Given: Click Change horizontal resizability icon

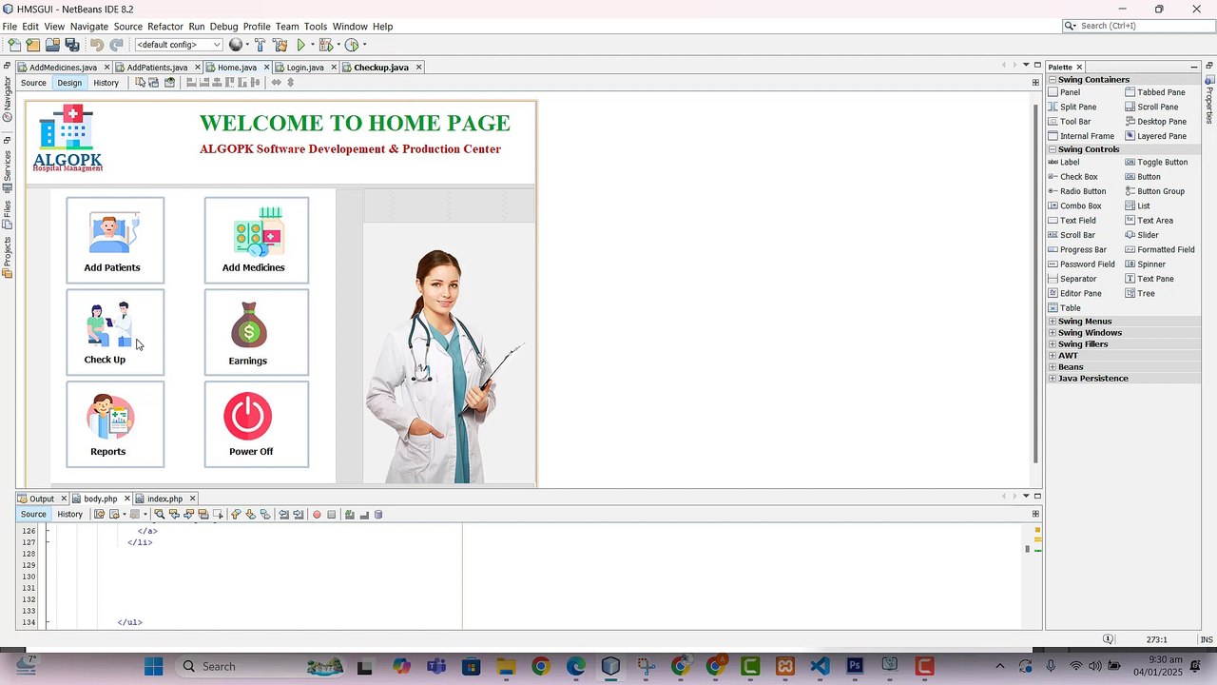Looking at the screenshot, I should [x=276, y=83].
